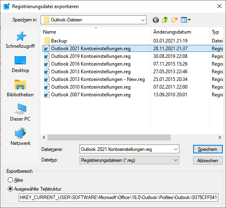Click the Outlook 2013 Kontoeinstellungen - New.reg icon

pos(47,79)
